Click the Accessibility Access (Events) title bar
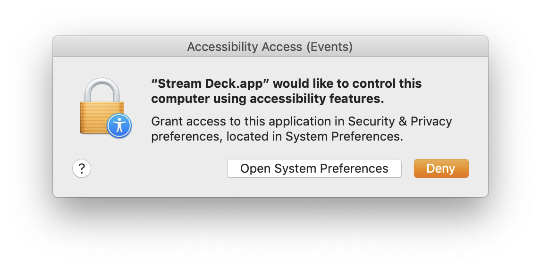The height and width of the screenshot is (267, 541). 270,47
